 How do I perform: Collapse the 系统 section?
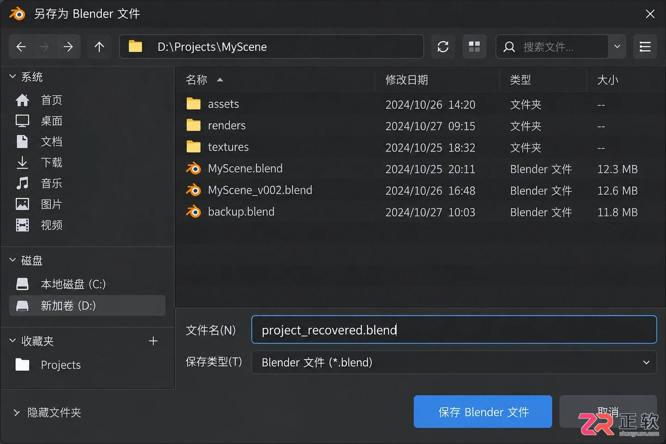coord(12,77)
